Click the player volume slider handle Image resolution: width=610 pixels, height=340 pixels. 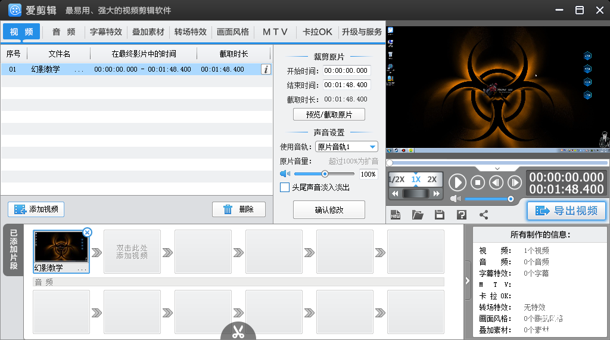tap(511, 199)
